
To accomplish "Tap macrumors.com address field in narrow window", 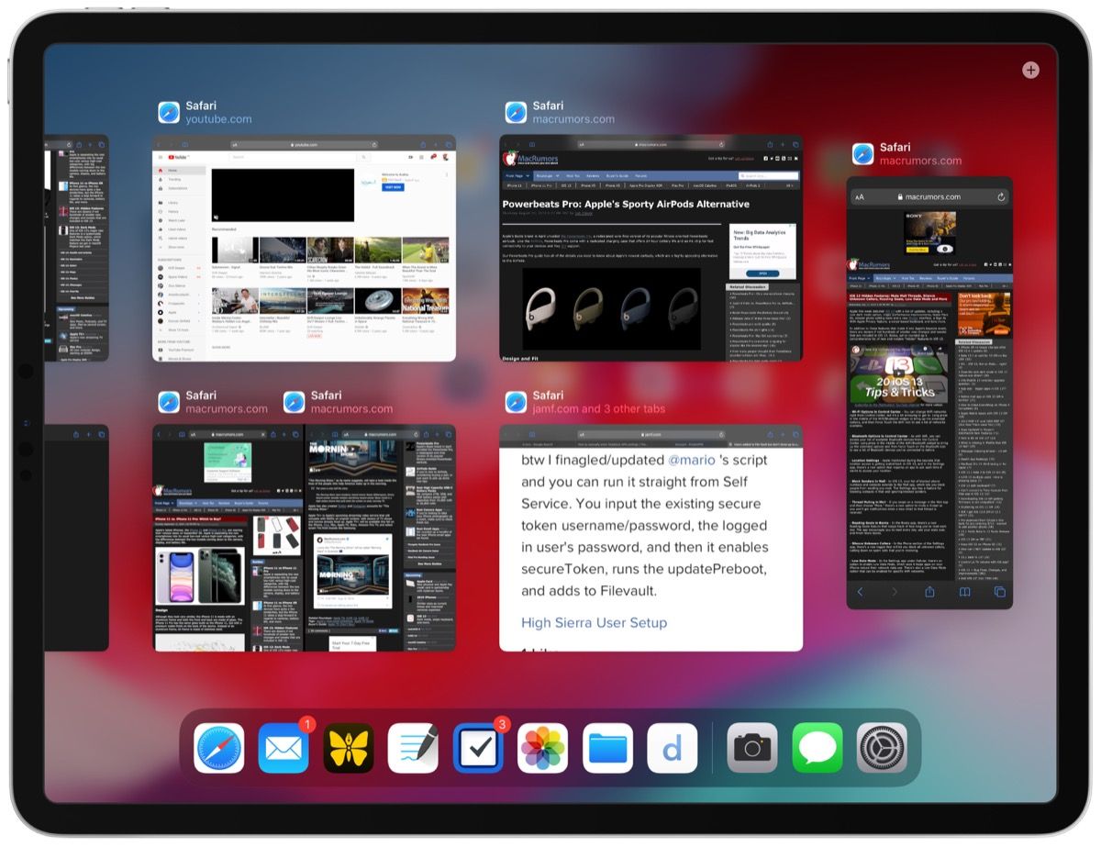I will click(929, 197).
